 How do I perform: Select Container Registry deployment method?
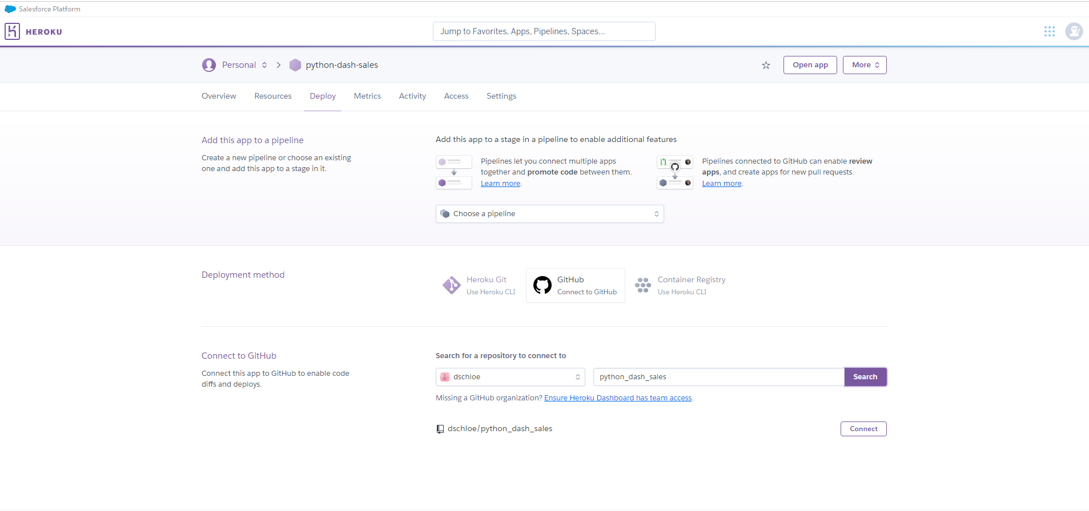coord(680,285)
